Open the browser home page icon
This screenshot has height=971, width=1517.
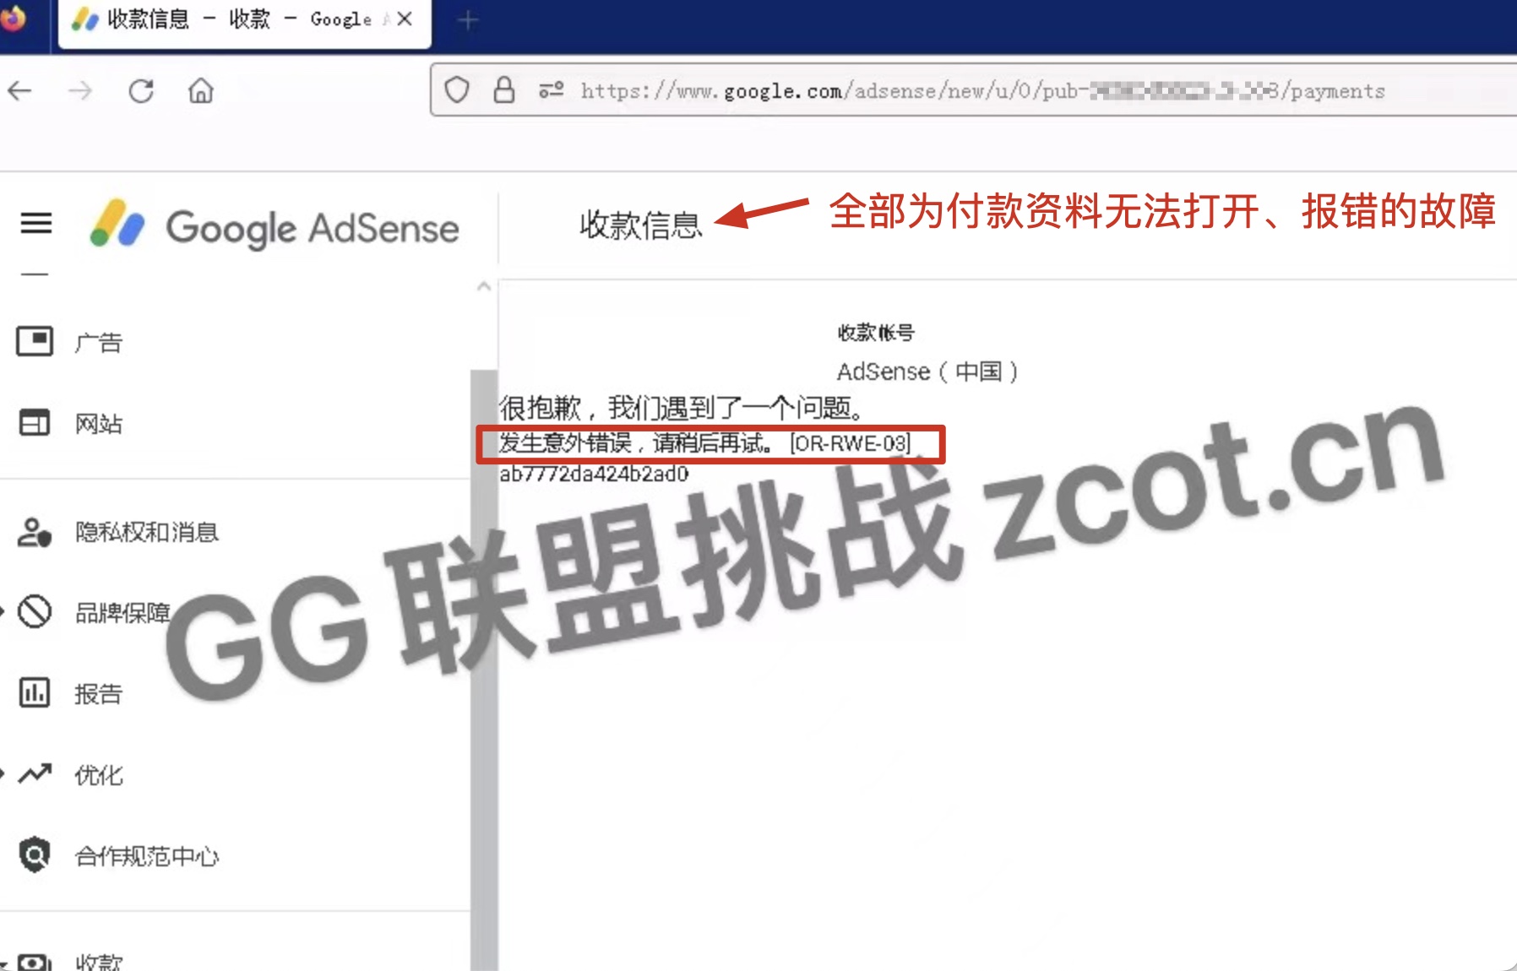tap(201, 90)
